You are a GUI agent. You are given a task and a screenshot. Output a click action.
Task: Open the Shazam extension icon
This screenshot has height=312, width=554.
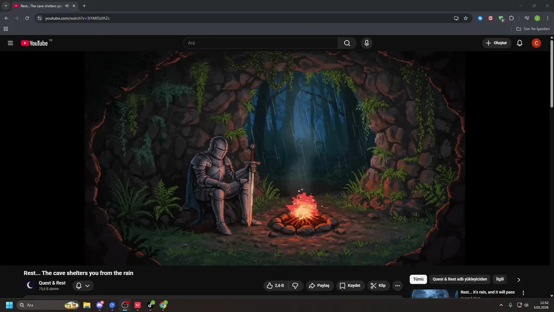click(x=480, y=18)
